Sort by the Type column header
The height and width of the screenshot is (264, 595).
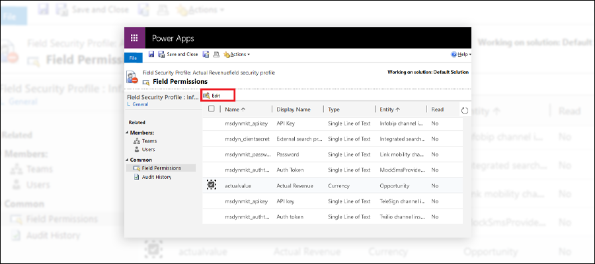[x=334, y=110]
